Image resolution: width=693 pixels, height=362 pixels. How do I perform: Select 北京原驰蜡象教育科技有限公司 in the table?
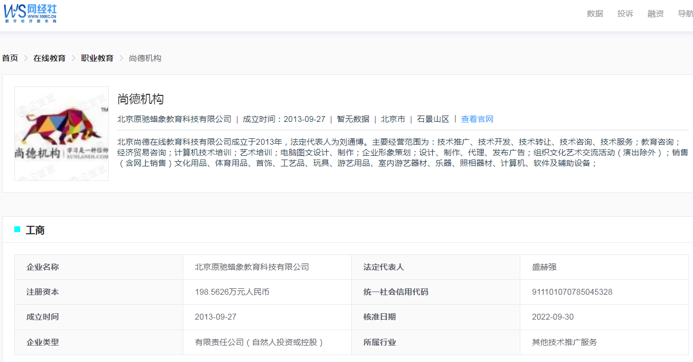tap(252, 267)
